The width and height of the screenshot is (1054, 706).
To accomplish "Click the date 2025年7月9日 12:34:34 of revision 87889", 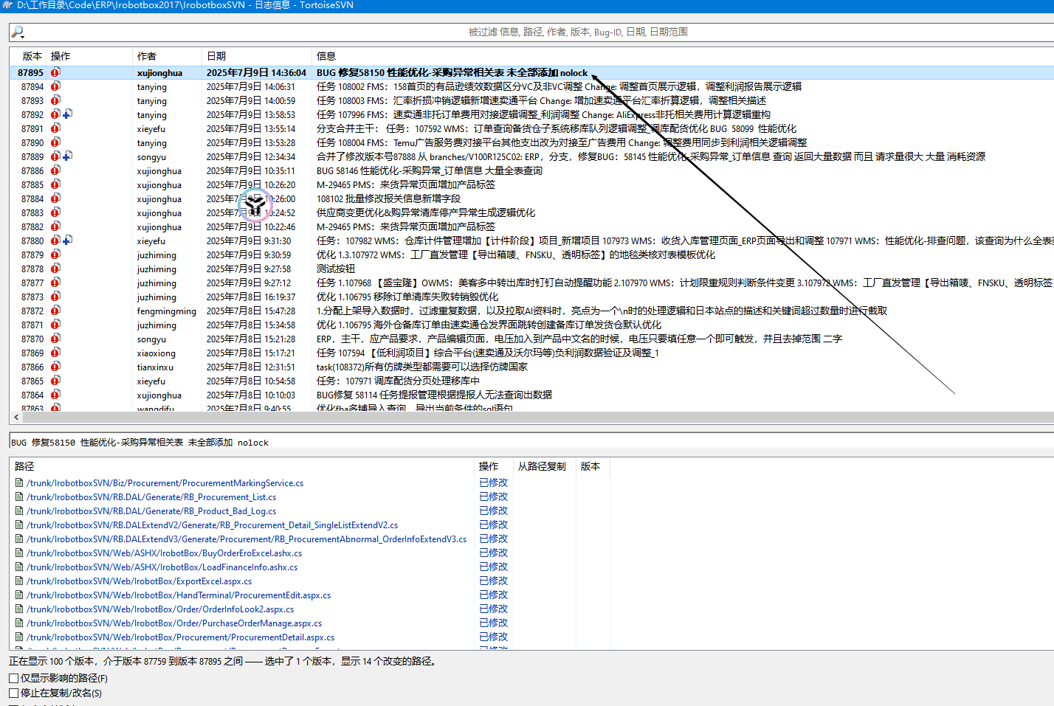I will (251, 156).
